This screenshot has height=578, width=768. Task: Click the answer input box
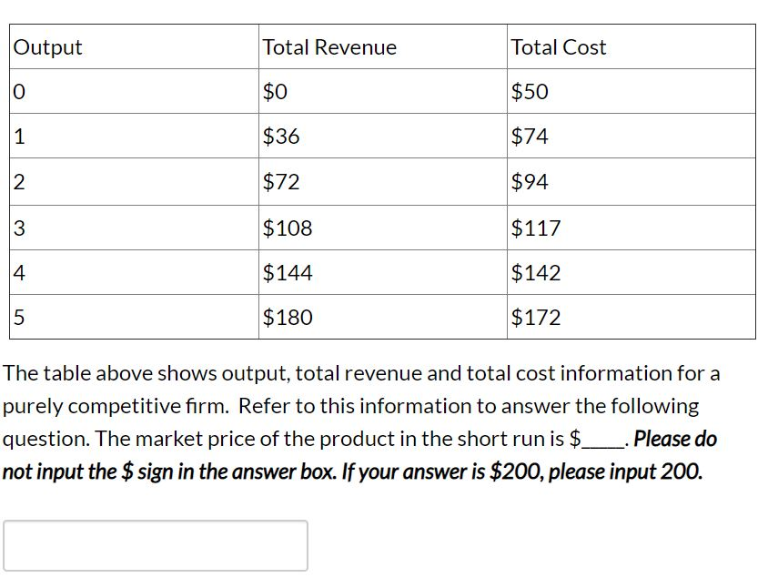[x=157, y=545]
